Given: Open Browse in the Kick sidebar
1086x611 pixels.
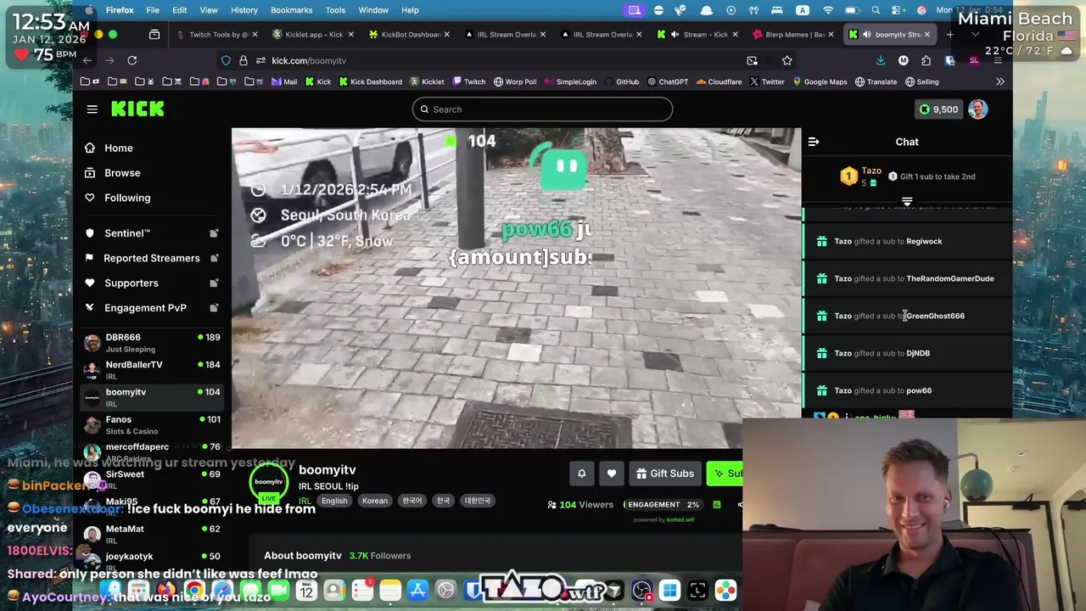Looking at the screenshot, I should (x=122, y=172).
